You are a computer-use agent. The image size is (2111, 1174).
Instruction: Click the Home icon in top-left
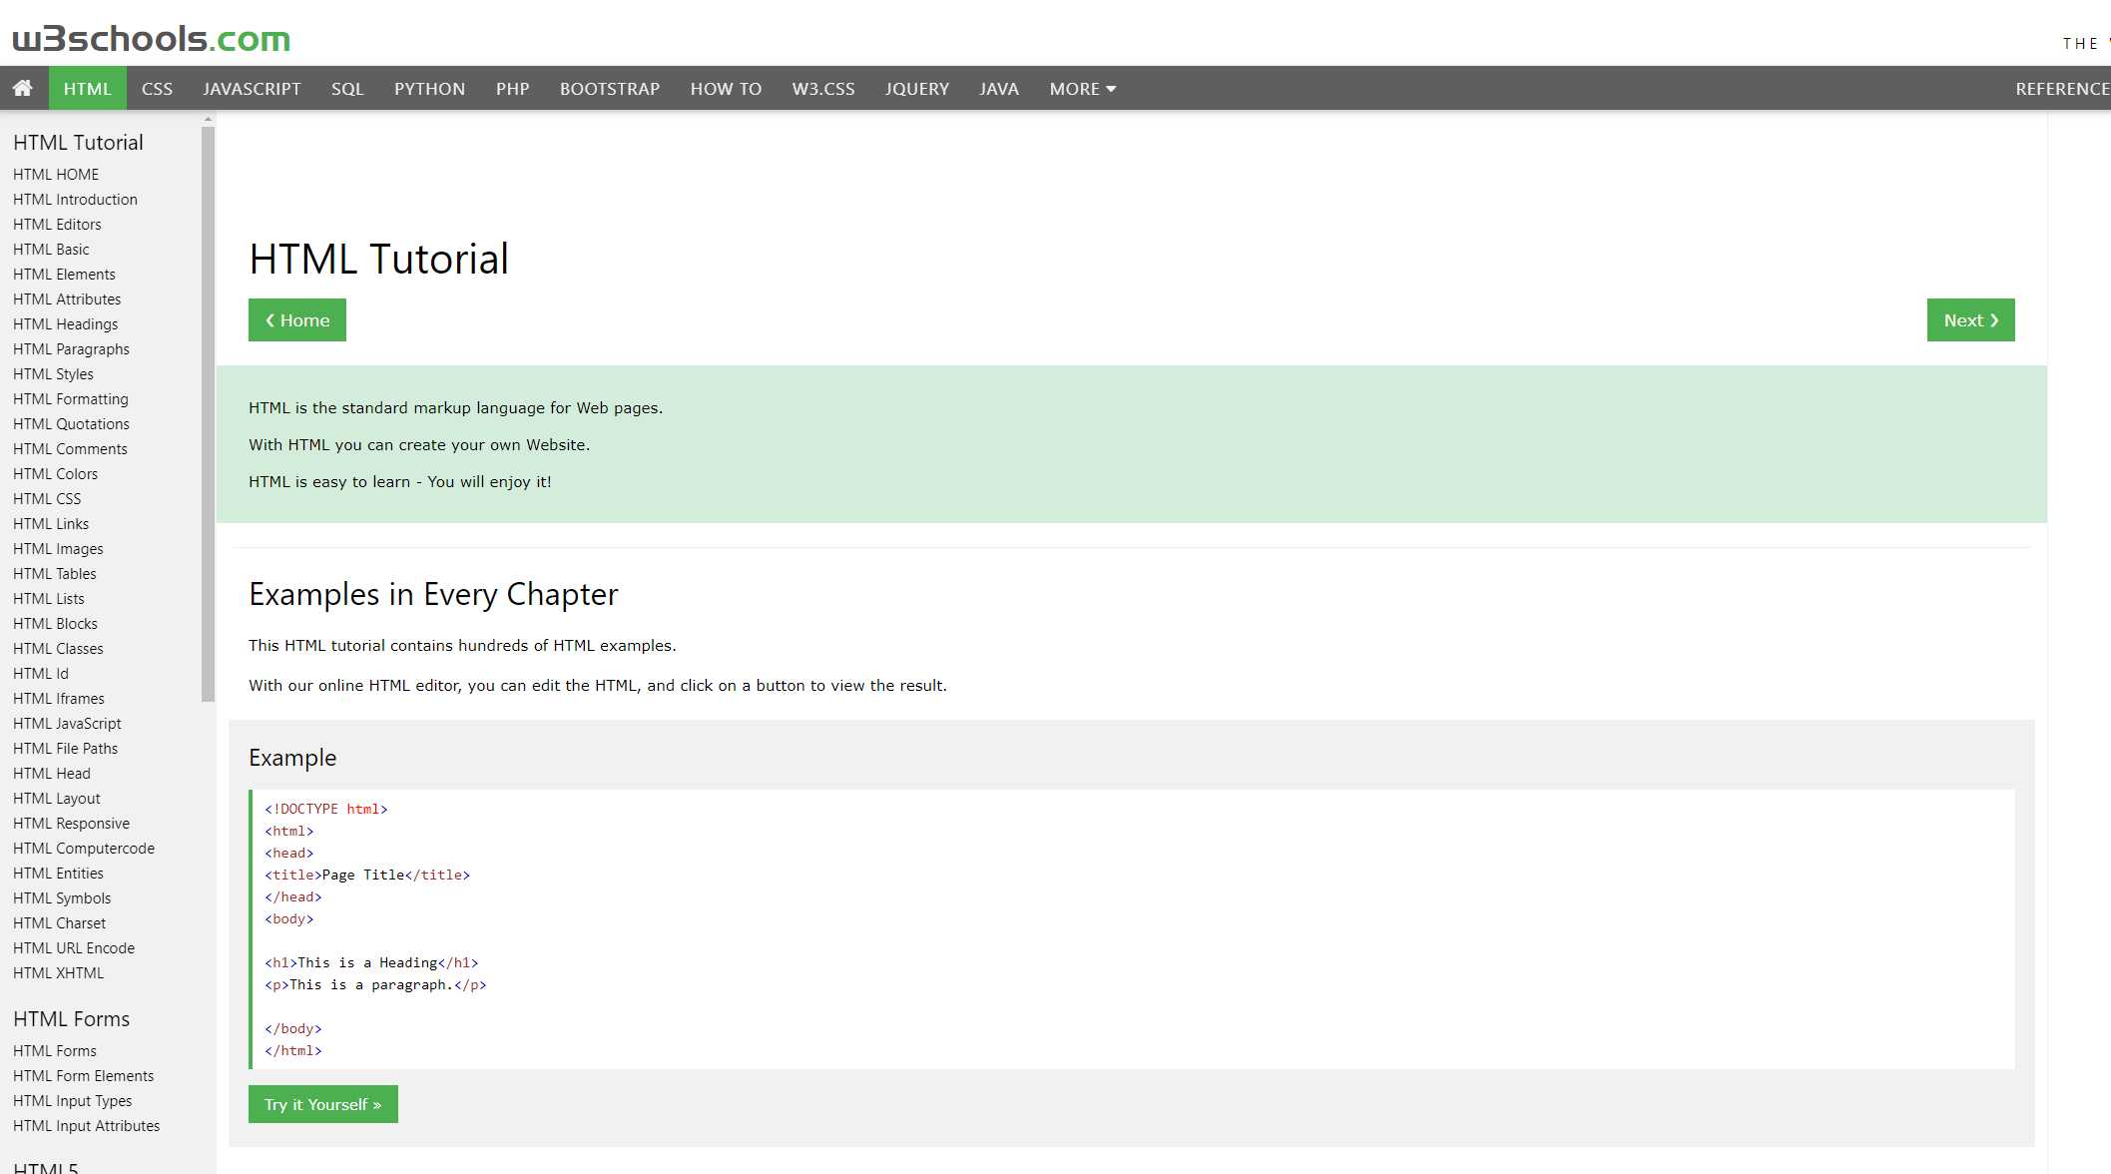(x=23, y=88)
